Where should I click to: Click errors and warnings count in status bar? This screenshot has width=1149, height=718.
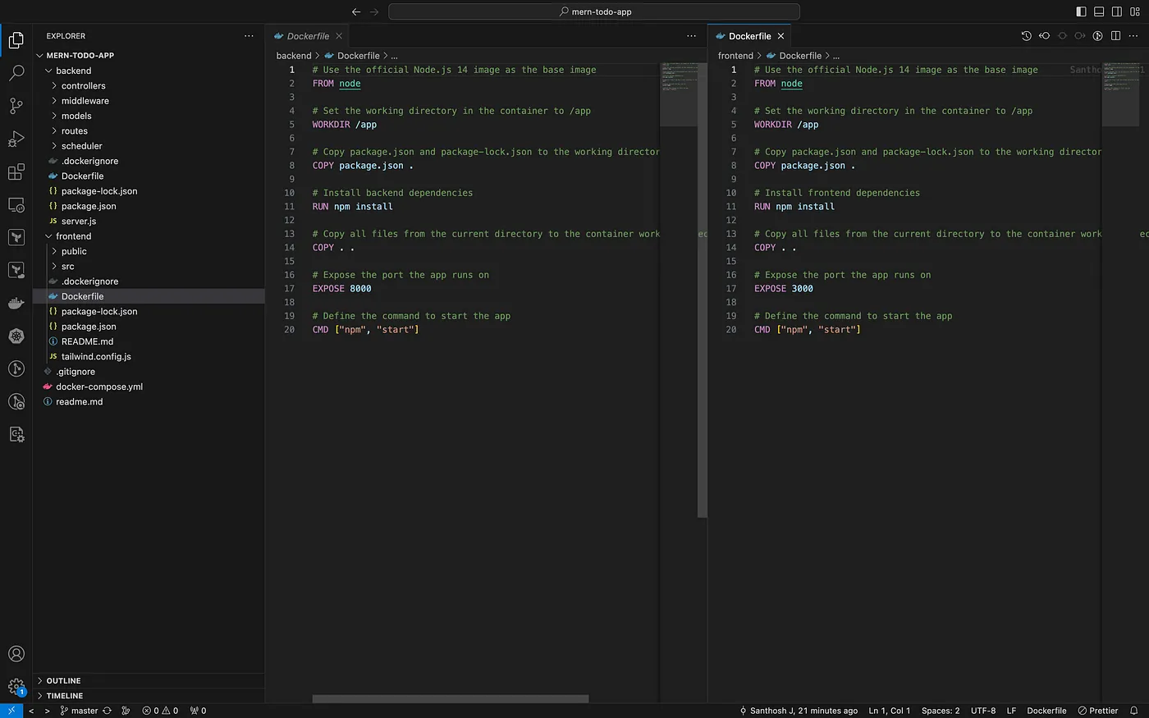click(160, 711)
